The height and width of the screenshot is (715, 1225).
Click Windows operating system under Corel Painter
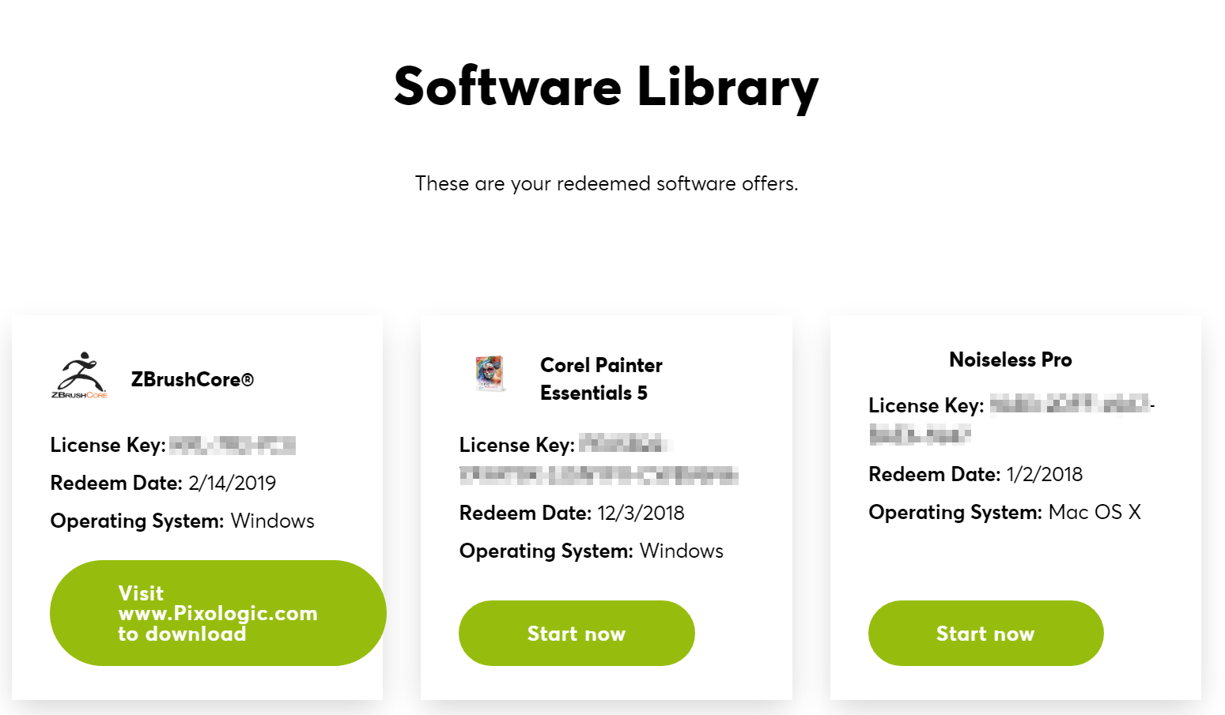click(682, 551)
